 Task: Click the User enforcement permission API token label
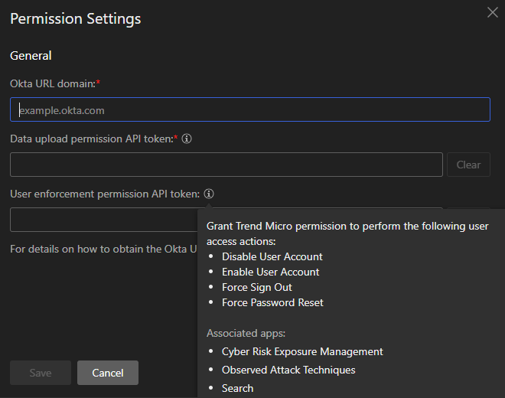pos(104,194)
